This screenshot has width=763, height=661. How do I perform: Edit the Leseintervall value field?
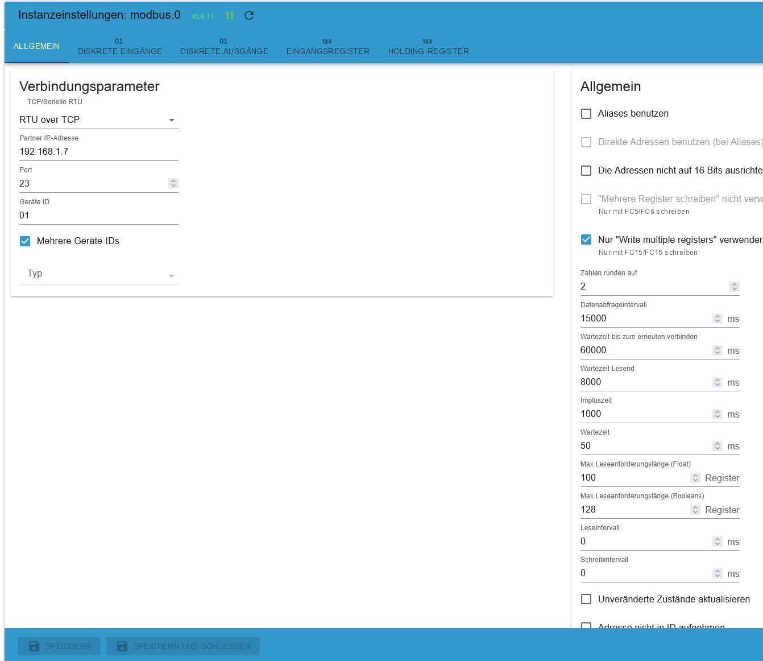645,542
